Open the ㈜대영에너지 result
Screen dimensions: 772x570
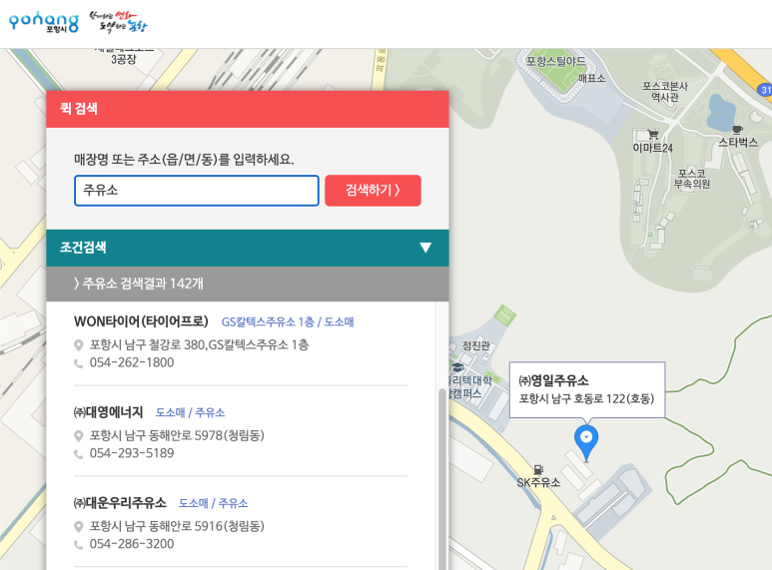tap(108, 412)
